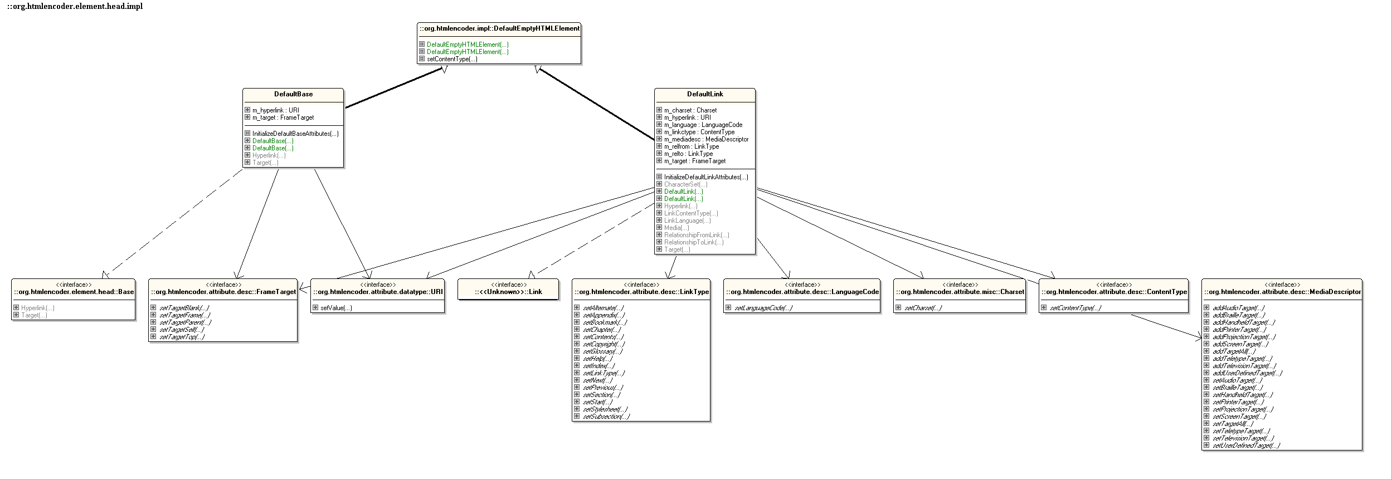Expand setValue(...) plus box in URI interface
1392x480 pixels.
tap(315, 308)
